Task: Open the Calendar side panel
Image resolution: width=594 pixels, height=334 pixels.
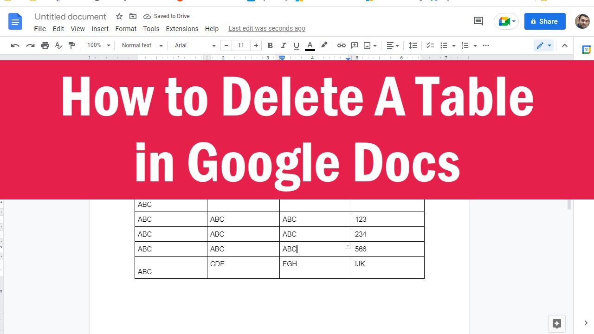Action: [x=586, y=50]
